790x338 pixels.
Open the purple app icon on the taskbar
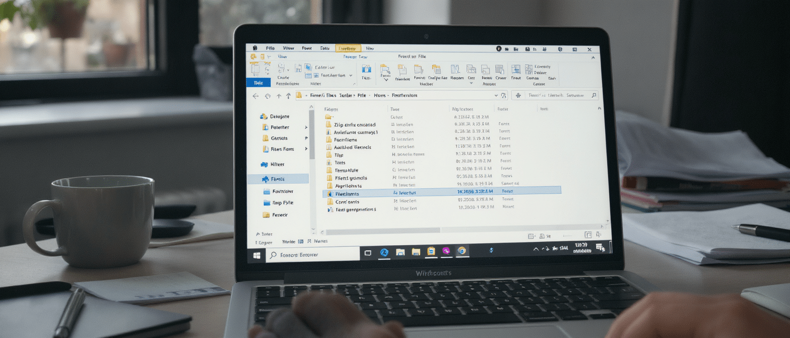tap(446, 251)
